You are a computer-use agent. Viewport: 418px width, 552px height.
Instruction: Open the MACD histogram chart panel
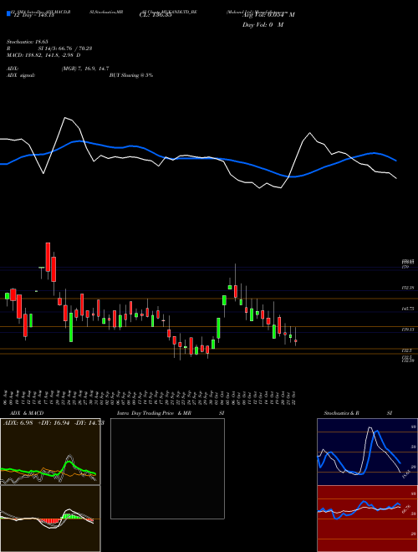pos(50,519)
